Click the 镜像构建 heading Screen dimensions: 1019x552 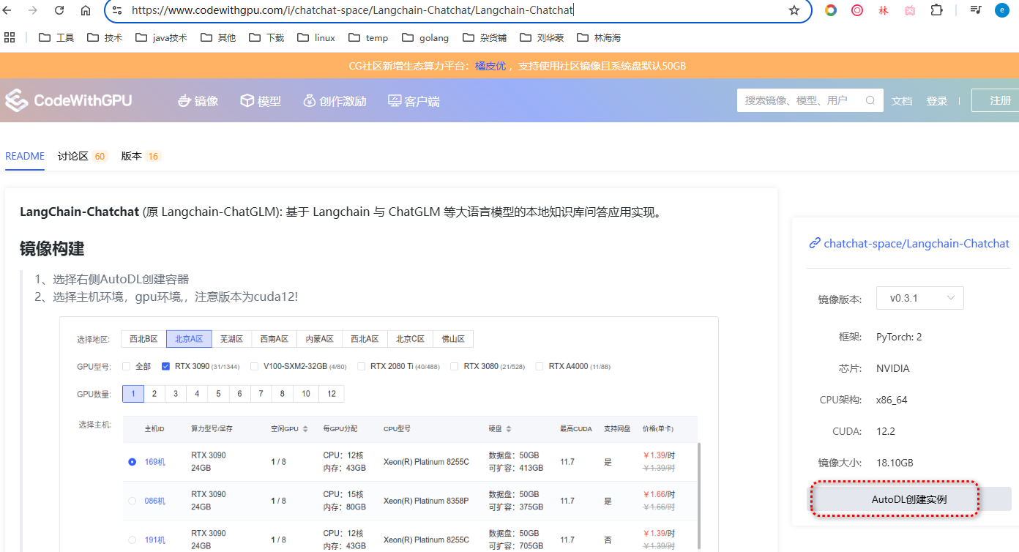(x=52, y=249)
